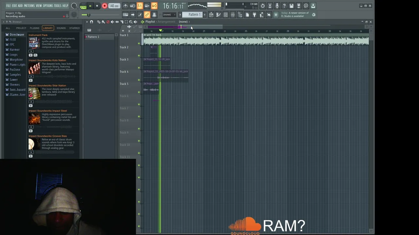The height and width of the screenshot is (235, 419).
Task: Toggle wait for input to start playing
Action: pyautogui.click(x=133, y=6)
